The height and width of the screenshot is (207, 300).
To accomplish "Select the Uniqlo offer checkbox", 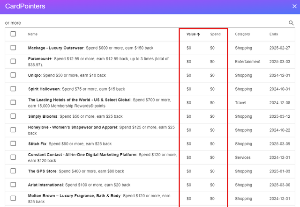I will (x=13, y=75).
